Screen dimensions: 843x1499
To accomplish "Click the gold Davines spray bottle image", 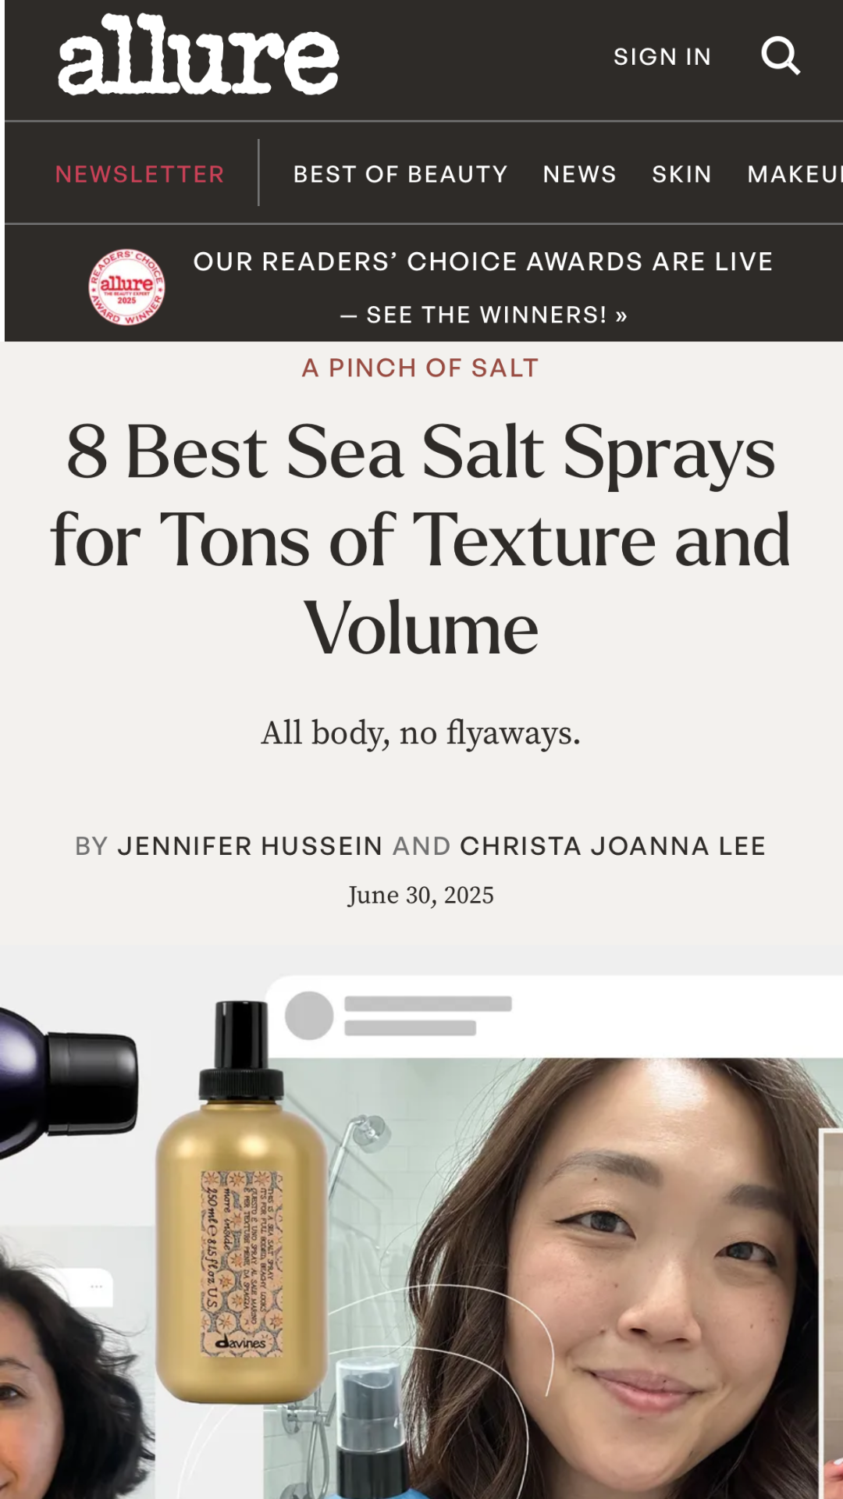I will [240, 1202].
